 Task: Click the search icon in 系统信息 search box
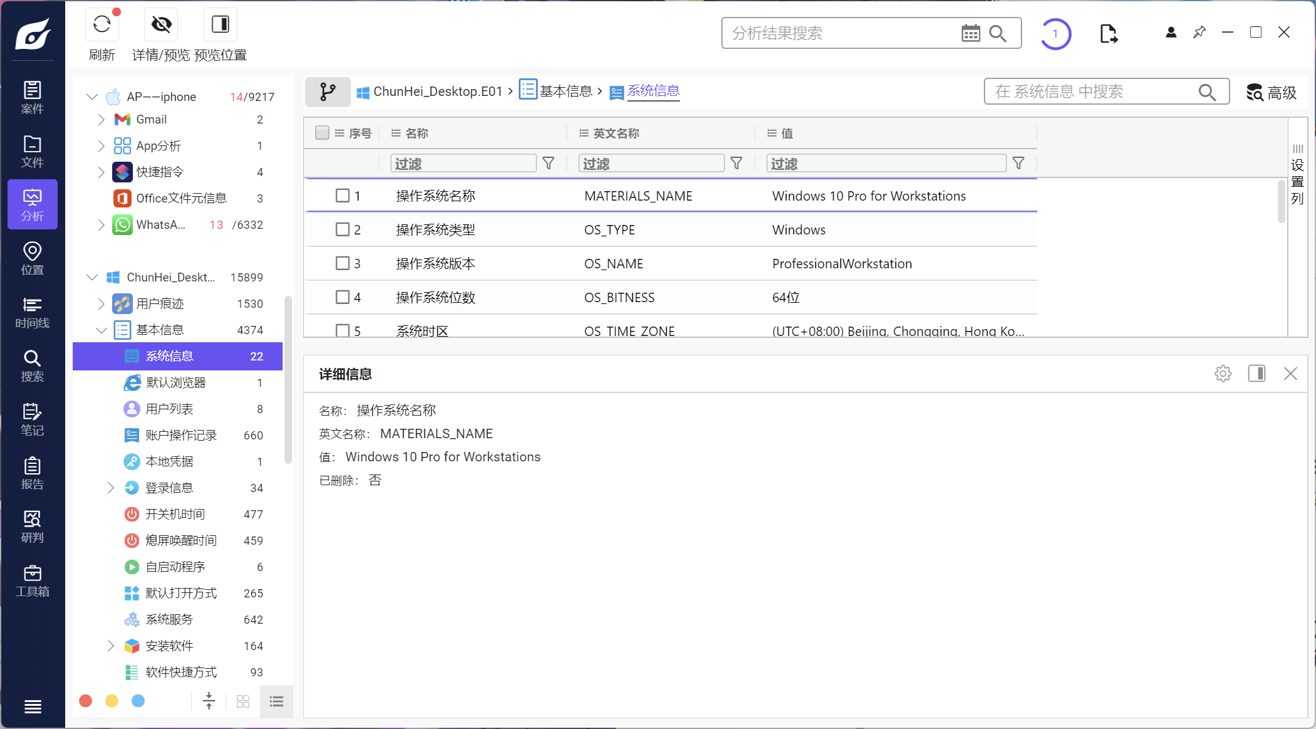point(1207,92)
